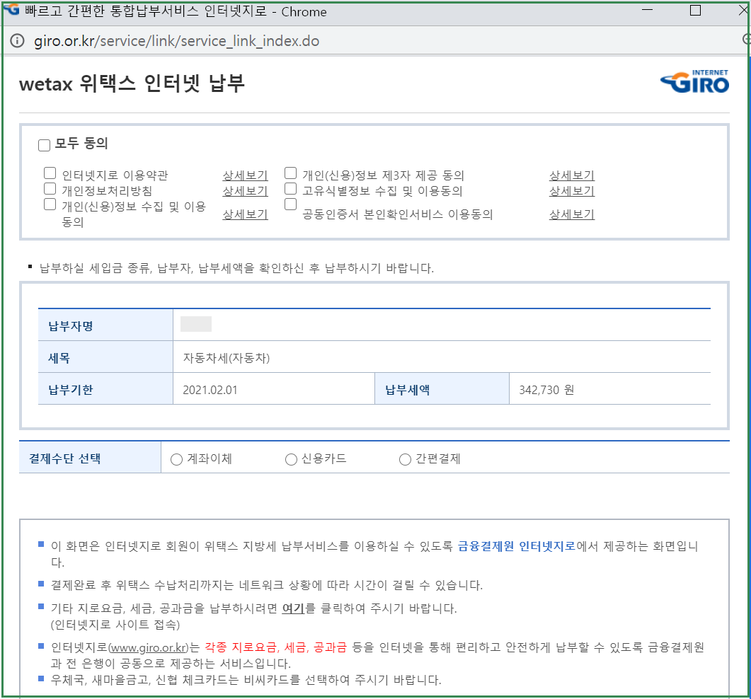Image resolution: width=751 pixels, height=699 pixels.
Task: Open 상세보기 for 고유식별정보 수집 및 이용동의
Action: [x=572, y=191]
